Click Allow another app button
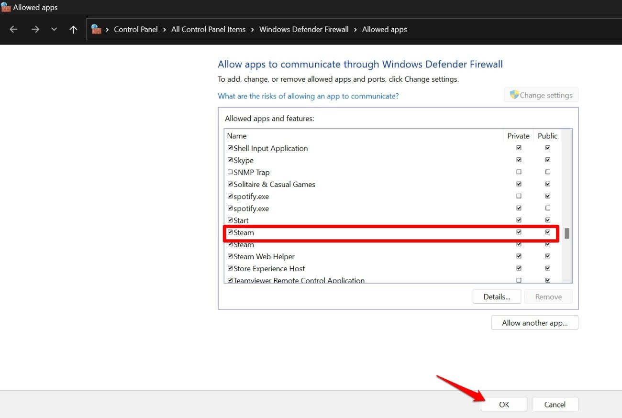 (534, 323)
